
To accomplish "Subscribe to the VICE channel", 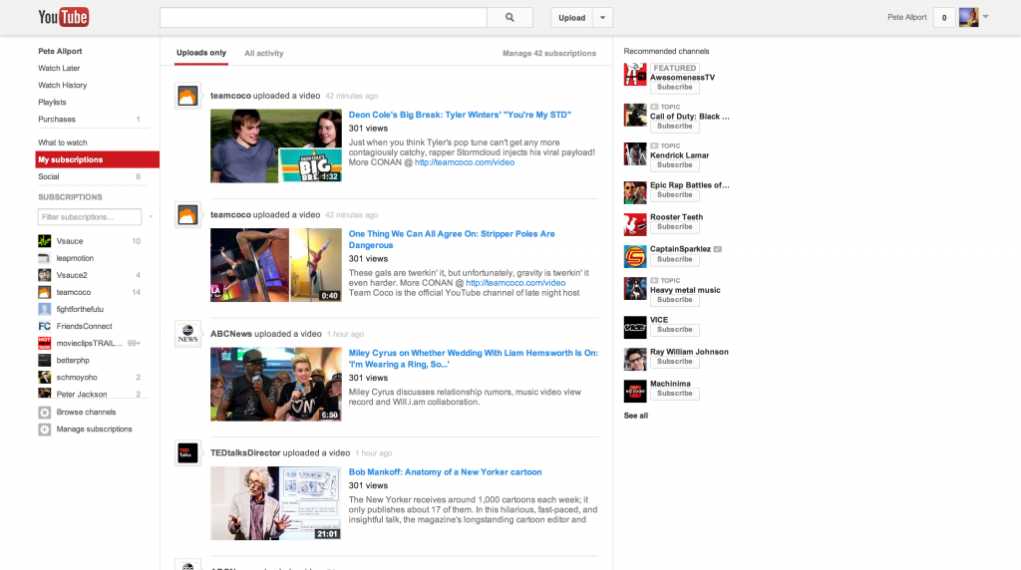I will click(675, 330).
